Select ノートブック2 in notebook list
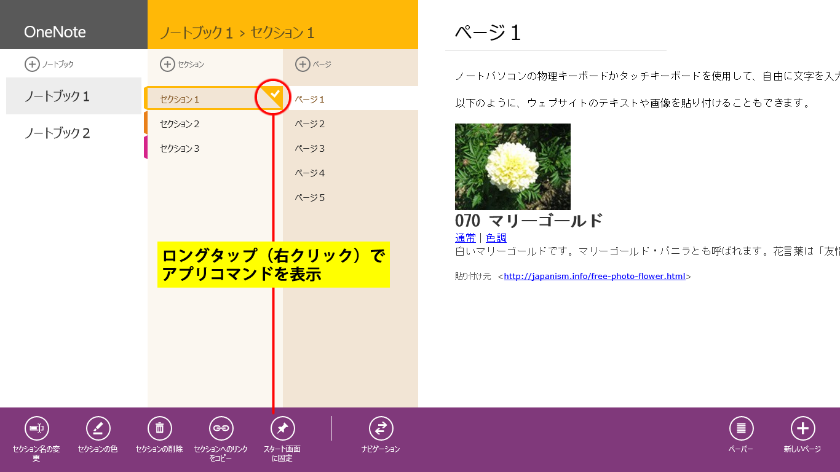 click(x=57, y=133)
